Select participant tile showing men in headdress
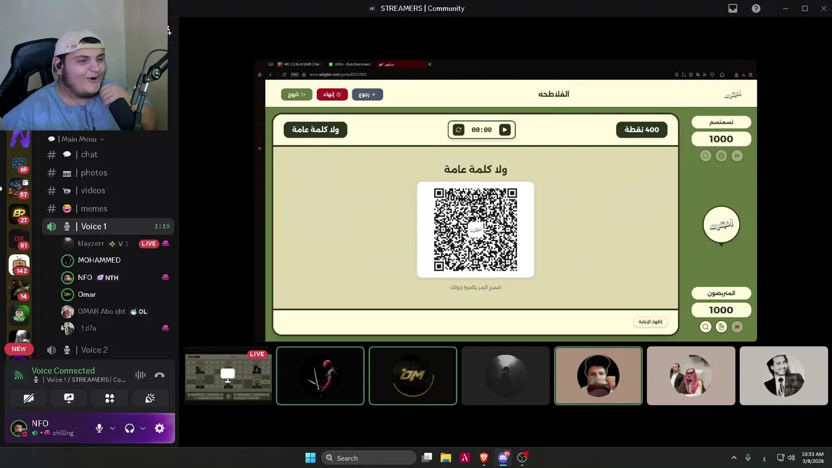The height and width of the screenshot is (468, 832). (x=691, y=376)
